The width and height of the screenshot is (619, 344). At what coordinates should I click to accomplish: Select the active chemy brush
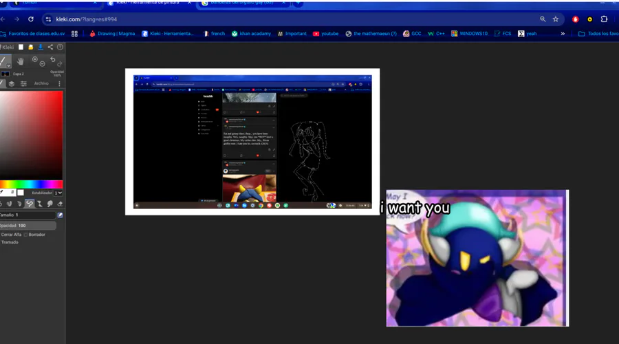tap(30, 204)
